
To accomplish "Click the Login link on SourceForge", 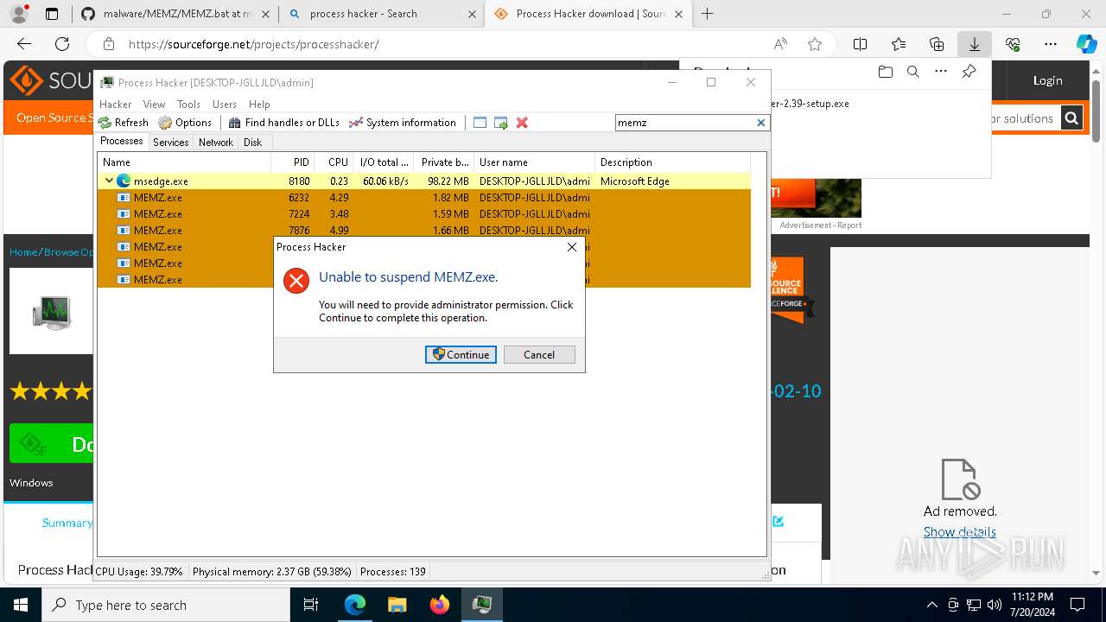I will coord(1048,80).
